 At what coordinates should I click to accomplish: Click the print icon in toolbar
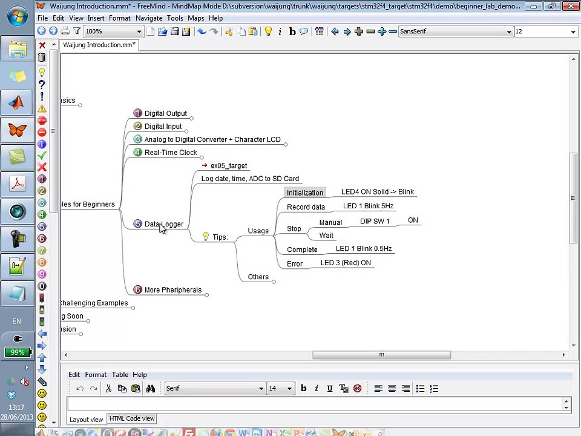[x=65, y=31]
